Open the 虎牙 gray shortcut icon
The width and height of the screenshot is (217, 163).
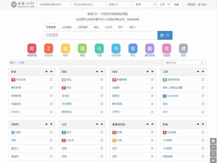pyautogui.click(x=183, y=49)
